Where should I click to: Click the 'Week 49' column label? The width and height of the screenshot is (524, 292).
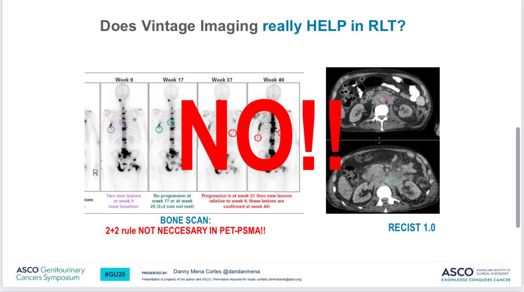pos(274,80)
